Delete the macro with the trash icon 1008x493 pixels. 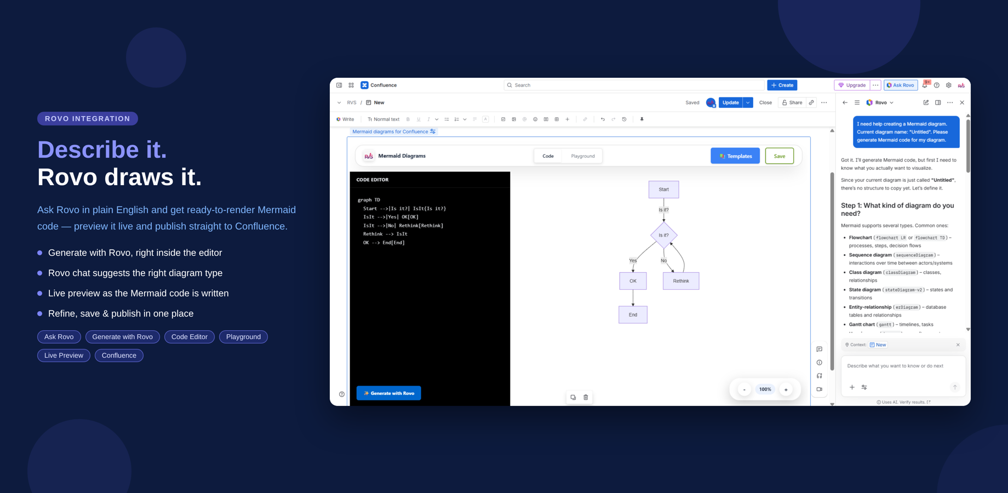[x=586, y=397]
